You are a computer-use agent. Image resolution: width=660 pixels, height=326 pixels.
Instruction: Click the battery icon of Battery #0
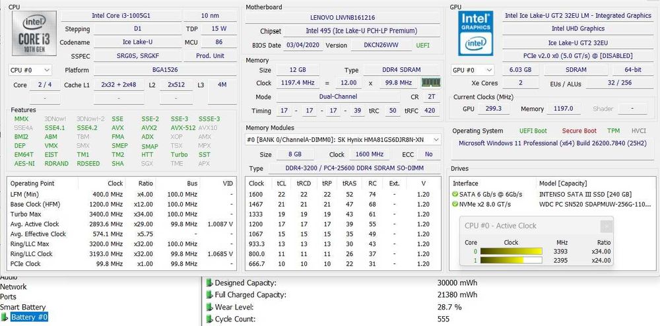[x=5, y=317]
